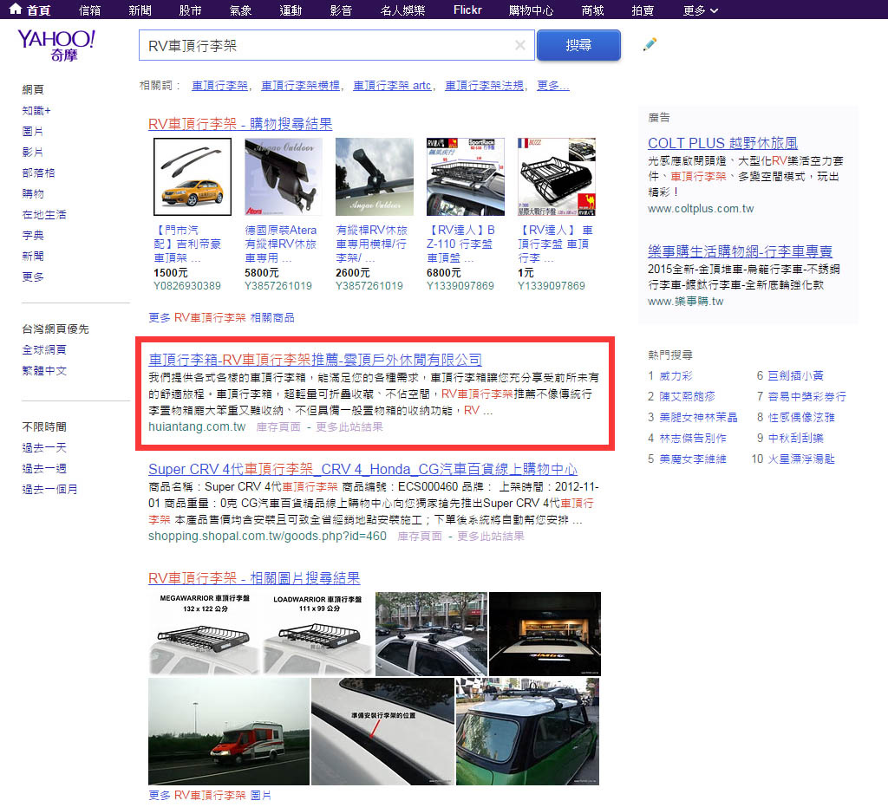
Task: Select 影片 in left sidebar
Action: tap(32, 153)
